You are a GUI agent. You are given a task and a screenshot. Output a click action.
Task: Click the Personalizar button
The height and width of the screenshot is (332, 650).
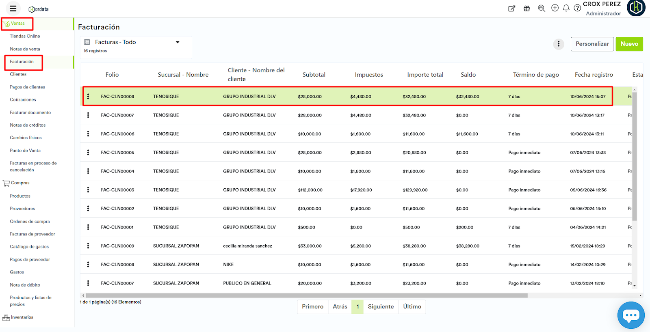[x=592, y=44]
